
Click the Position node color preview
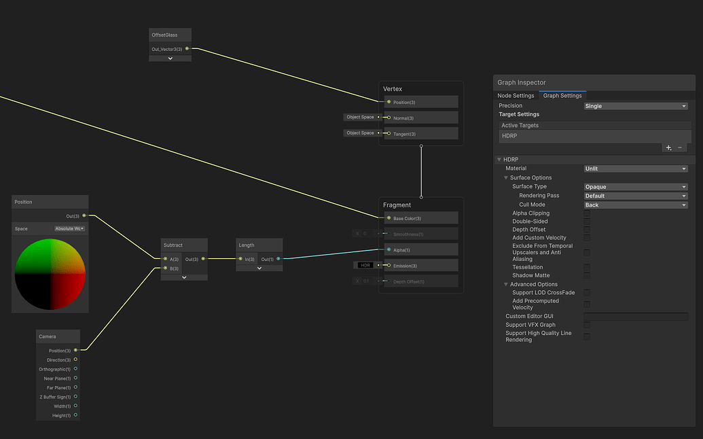pyautogui.click(x=50, y=273)
